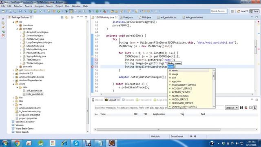Click Collapse All in Package Explorer
The image size is (261, 147).
coord(62,17)
